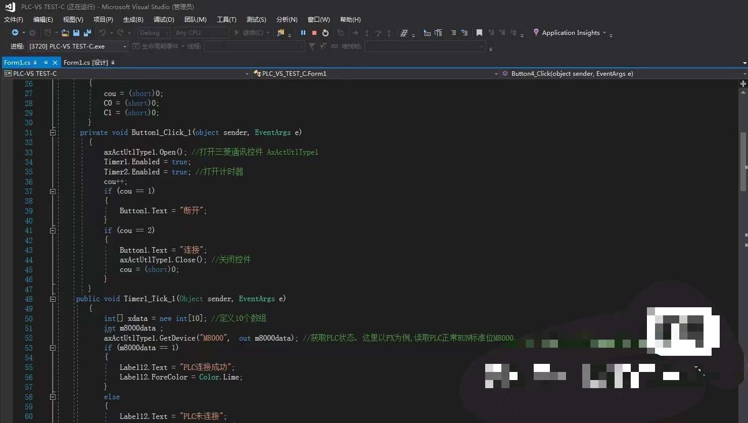This screenshot has width=748, height=423.
Task: Click the Find in Files icon
Action: 281,33
